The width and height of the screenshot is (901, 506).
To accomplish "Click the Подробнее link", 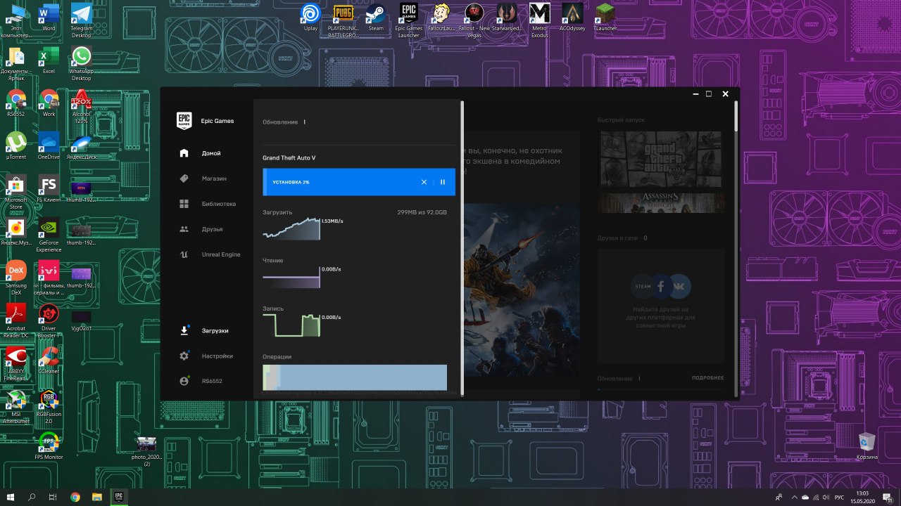I will pos(707,378).
